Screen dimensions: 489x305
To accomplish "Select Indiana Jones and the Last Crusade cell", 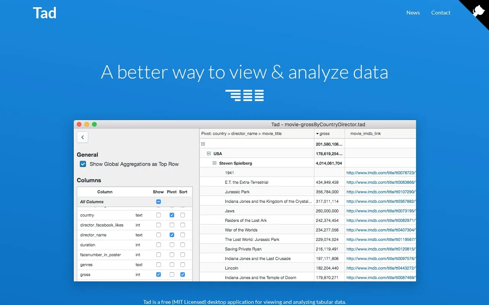I will pyautogui.click(x=258, y=258).
